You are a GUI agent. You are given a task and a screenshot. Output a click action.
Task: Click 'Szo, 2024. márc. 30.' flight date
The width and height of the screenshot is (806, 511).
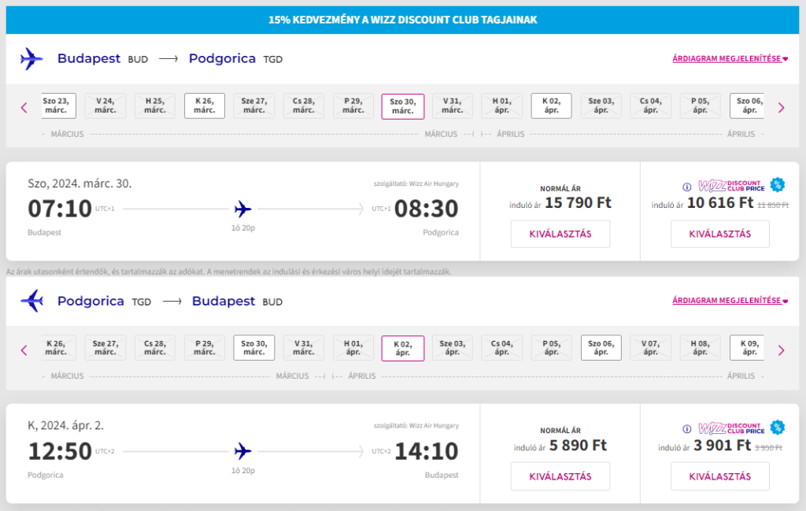click(79, 183)
